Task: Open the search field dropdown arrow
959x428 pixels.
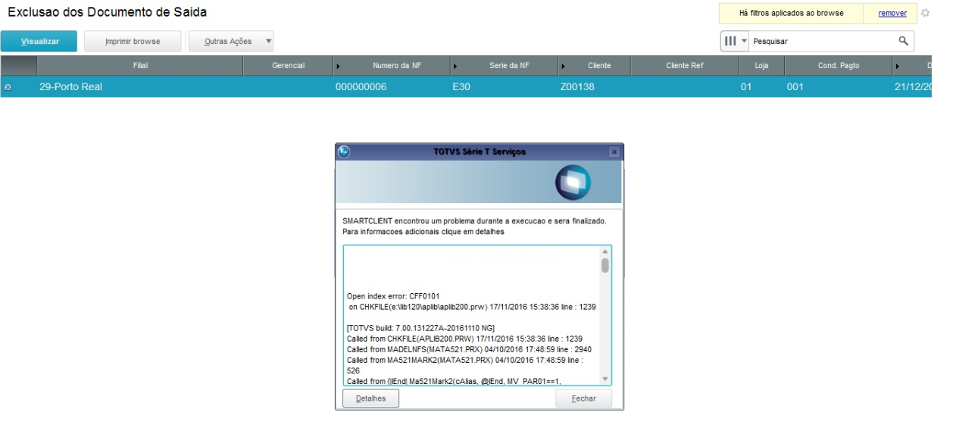Action: (744, 41)
